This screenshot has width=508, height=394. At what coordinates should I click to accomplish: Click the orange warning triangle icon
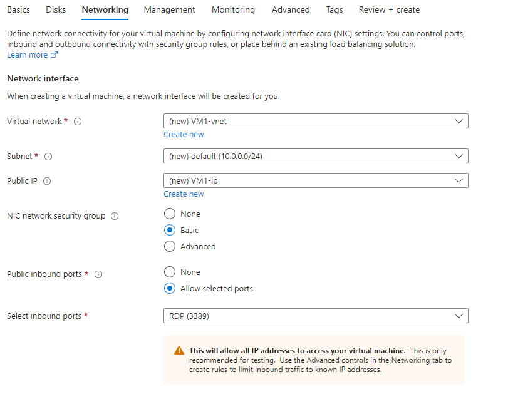point(179,351)
